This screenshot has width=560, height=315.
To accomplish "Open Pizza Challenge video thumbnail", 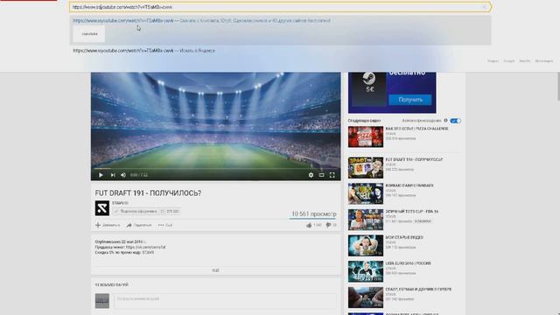I will pos(366,136).
